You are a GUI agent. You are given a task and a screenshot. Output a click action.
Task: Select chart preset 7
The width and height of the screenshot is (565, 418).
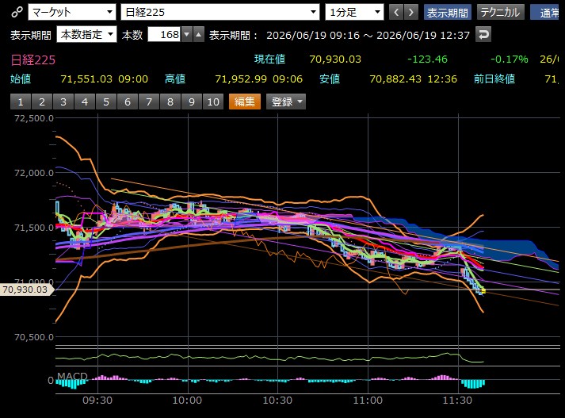[x=149, y=102]
